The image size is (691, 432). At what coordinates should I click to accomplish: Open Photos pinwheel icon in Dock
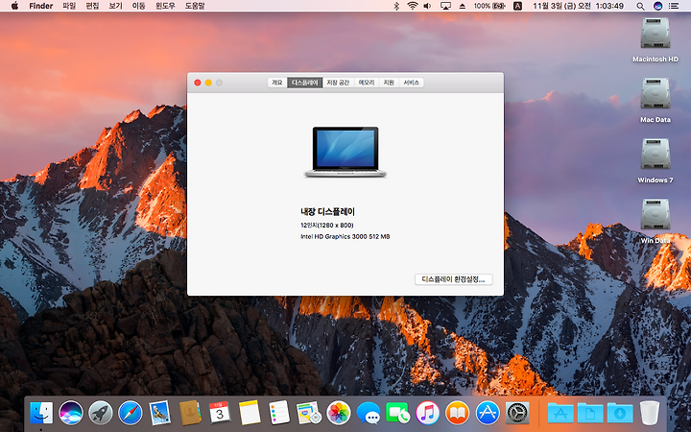(x=339, y=413)
